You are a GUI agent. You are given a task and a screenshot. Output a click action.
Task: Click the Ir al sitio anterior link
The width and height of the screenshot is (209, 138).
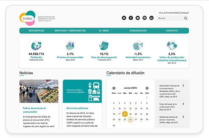169,13
